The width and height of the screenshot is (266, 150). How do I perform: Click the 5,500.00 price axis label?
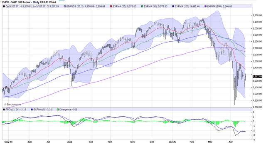(x=257, y=61)
